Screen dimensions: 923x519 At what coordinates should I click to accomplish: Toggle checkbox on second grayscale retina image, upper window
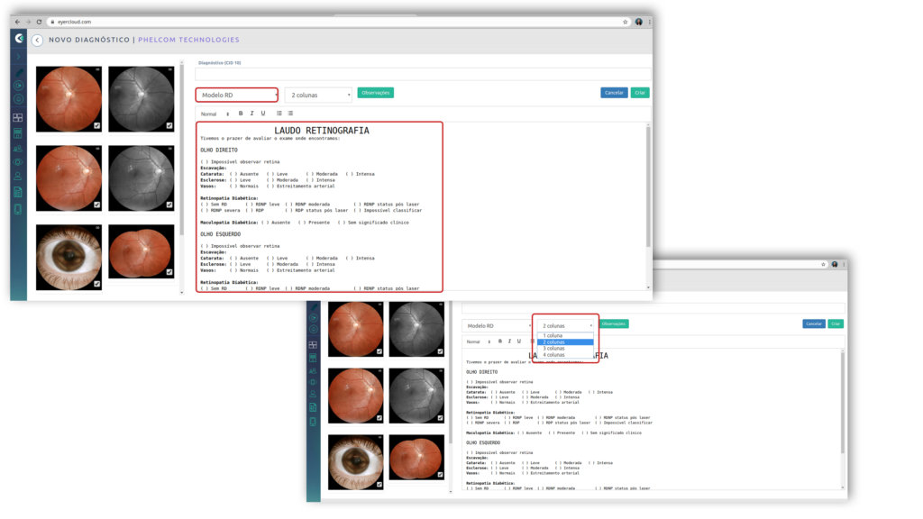tap(169, 205)
